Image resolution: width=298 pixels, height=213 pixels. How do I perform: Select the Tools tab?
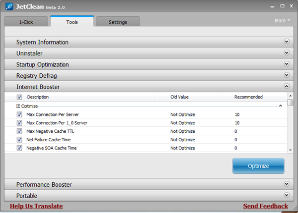[x=72, y=21]
